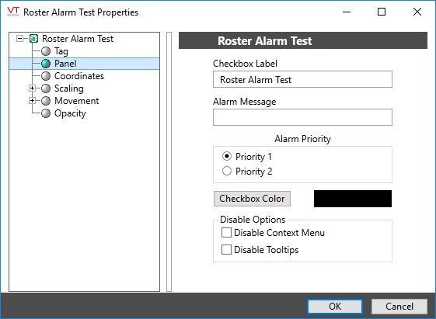Click the gray circle icon beside Tag
The height and width of the screenshot is (319, 436).
tap(46, 51)
